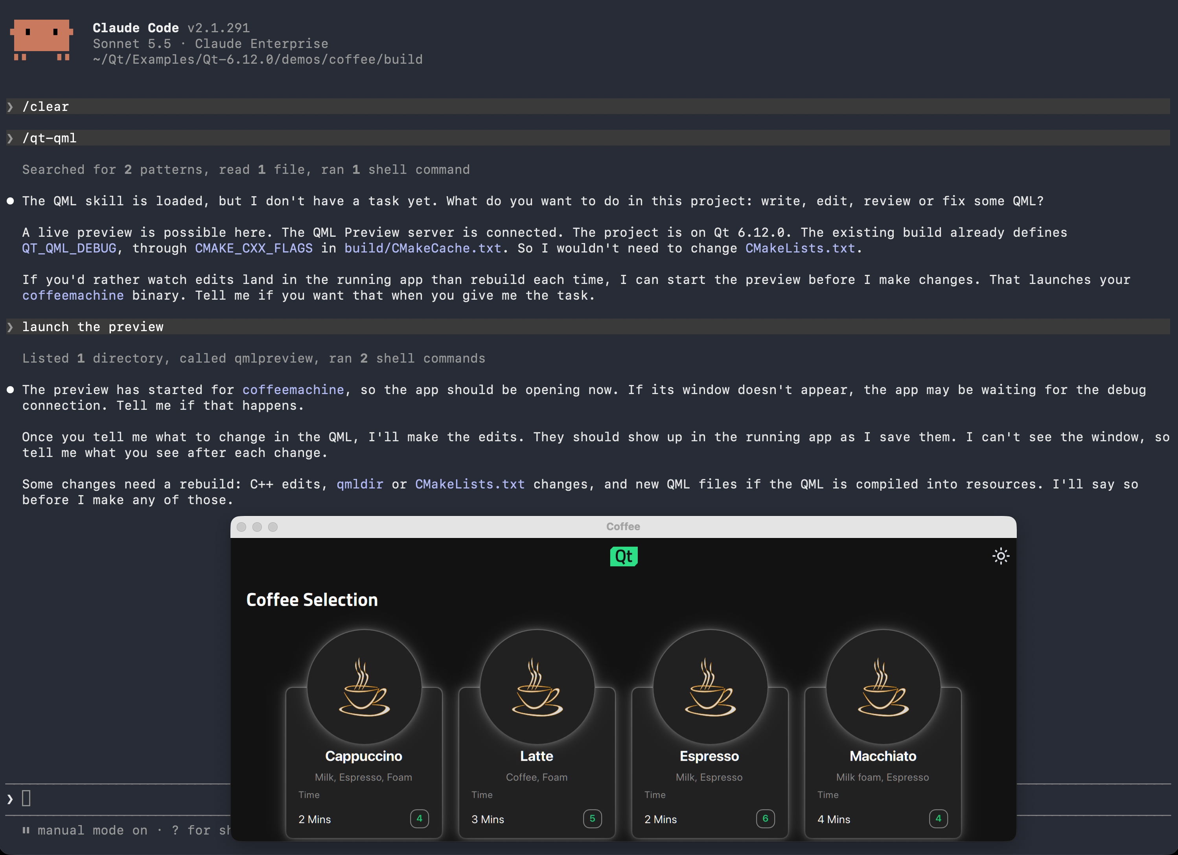Select the Cappuccino coffee cup icon
The image size is (1178, 855).
(364, 687)
